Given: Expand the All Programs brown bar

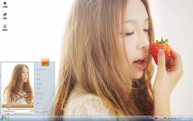Looking at the screenshot, I should point(18,106).
